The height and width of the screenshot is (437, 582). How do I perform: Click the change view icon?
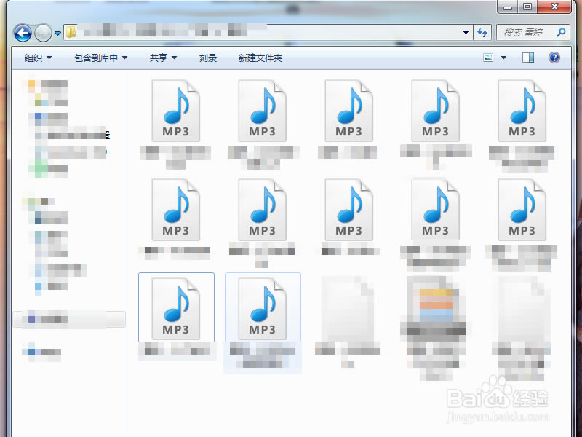[x=488, y=58]
